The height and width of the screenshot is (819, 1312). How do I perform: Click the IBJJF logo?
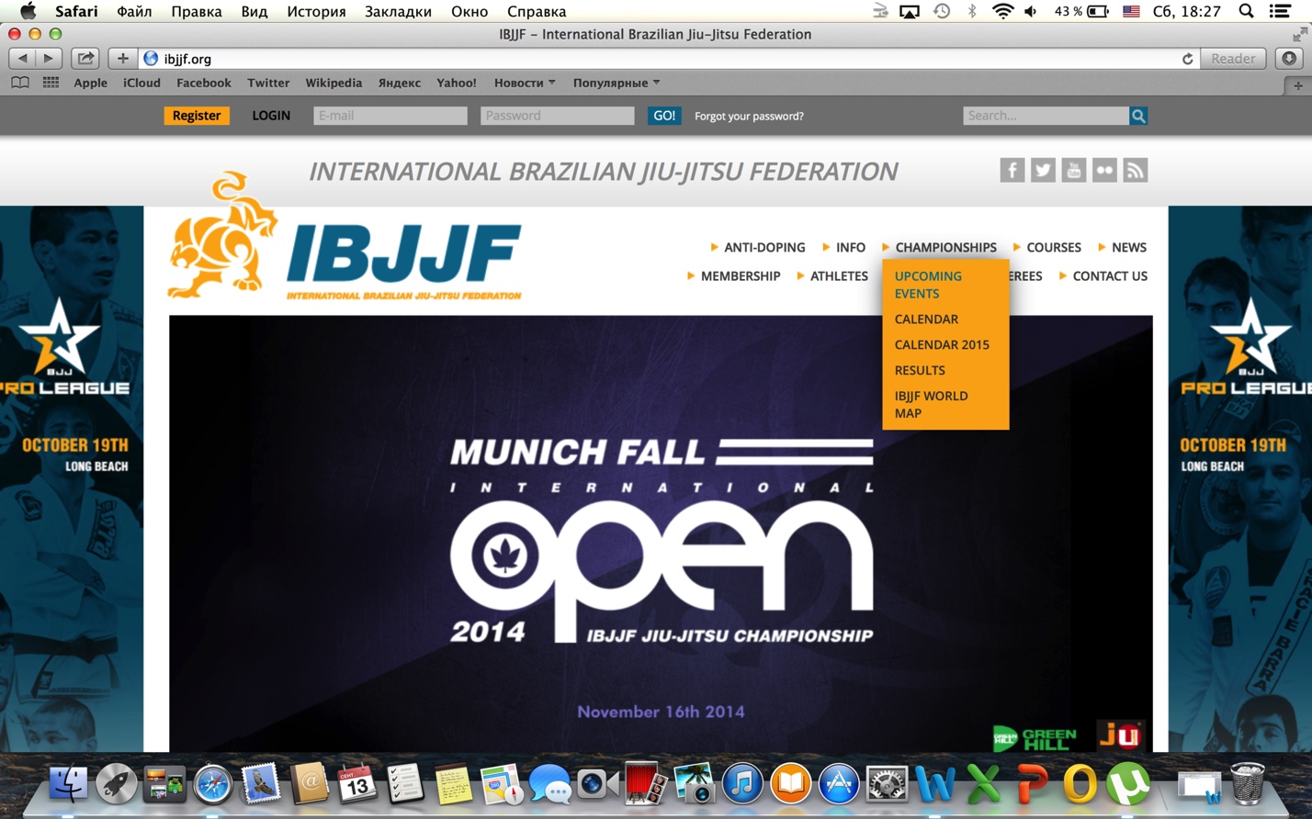point(345,237)
